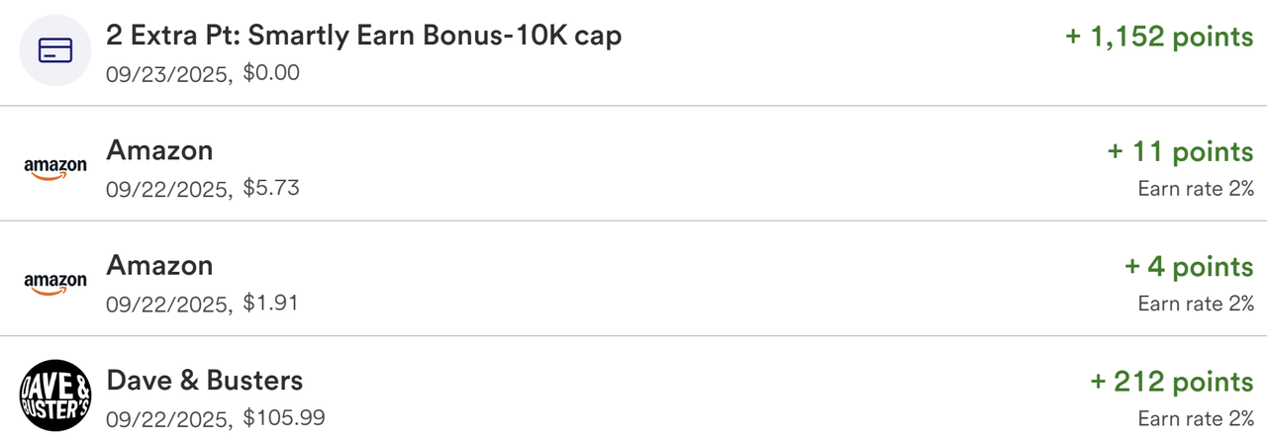Viewport: 1267px width, 440px height.
Task: Open the Smartly Earn Bonus-10K cap entry
Action: [363, 37]
